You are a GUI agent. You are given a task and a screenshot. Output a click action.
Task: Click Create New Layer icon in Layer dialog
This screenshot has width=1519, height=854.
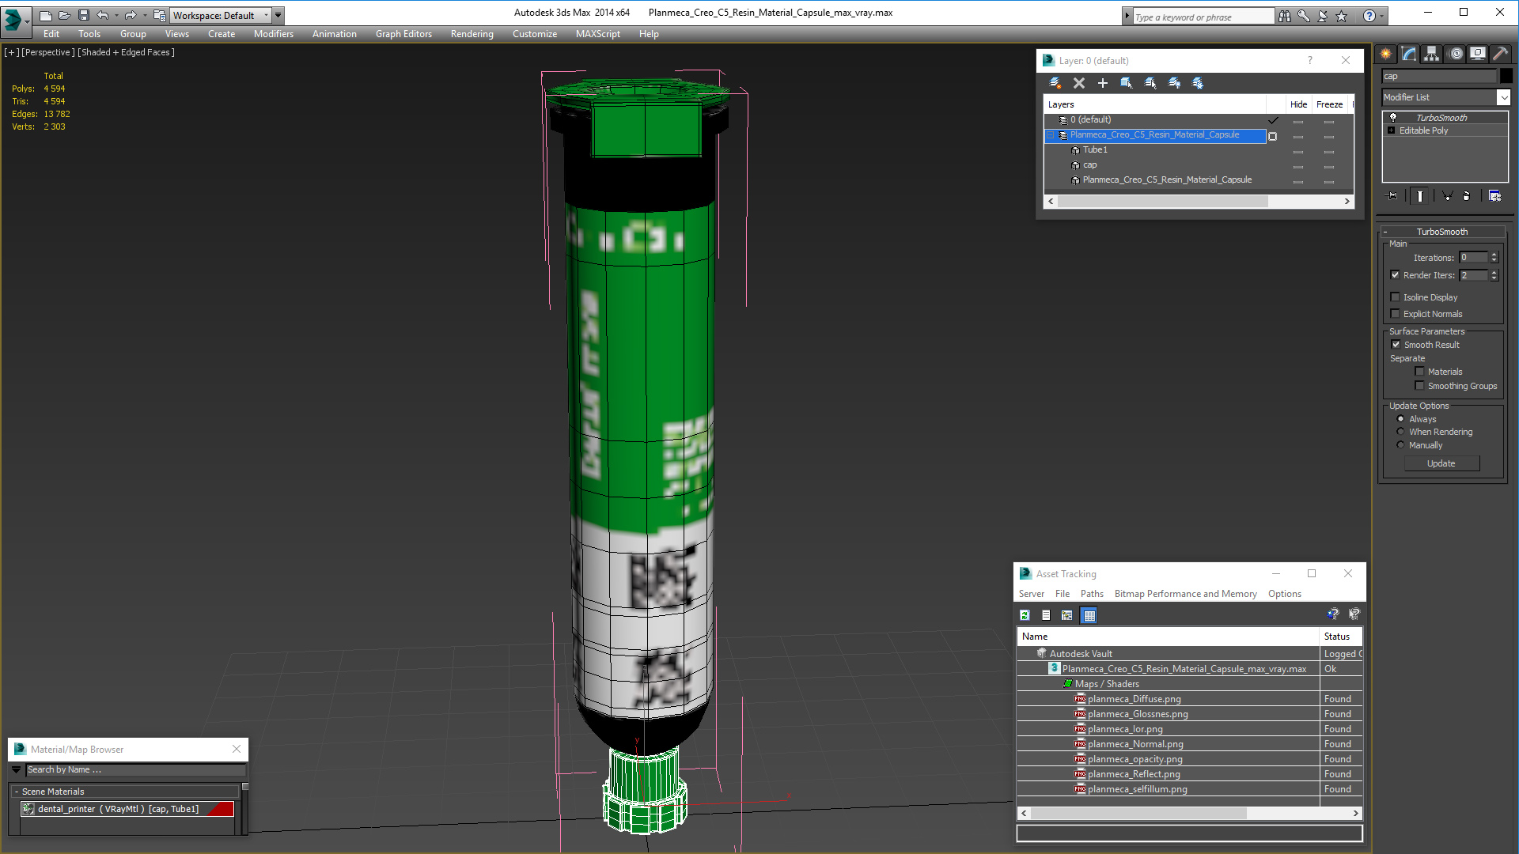(x=1055, y=82)
